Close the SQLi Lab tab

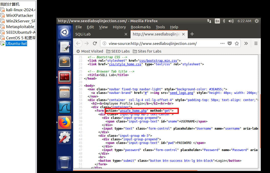[x=126, y=34]
